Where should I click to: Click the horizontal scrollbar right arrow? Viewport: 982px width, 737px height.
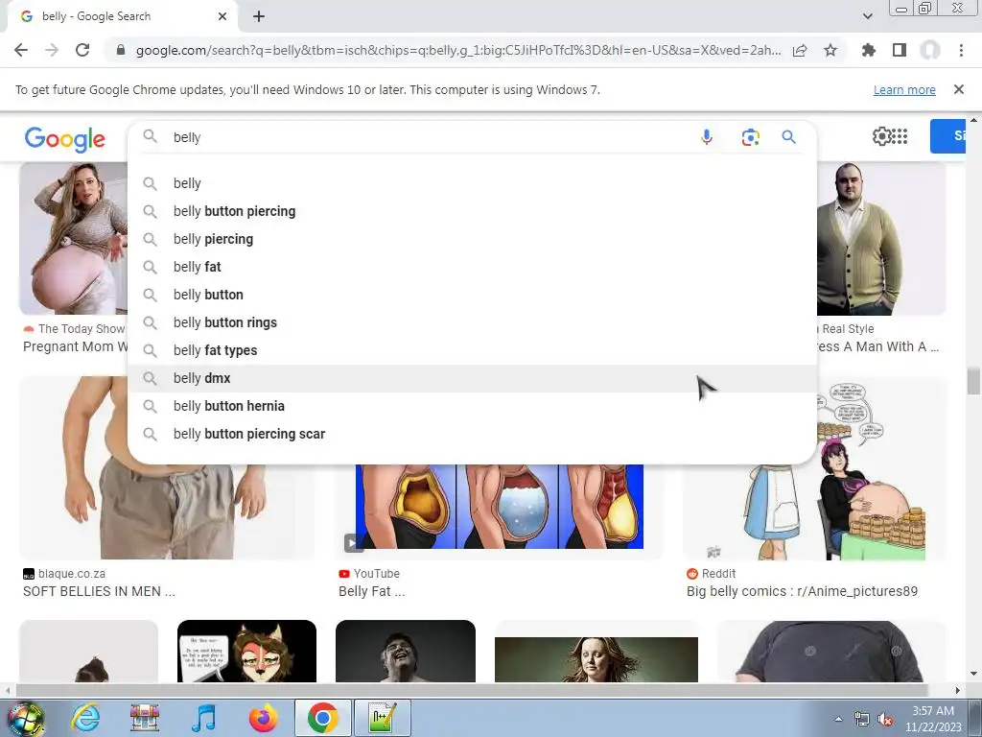pyautogui.click(x=958, y=690)
